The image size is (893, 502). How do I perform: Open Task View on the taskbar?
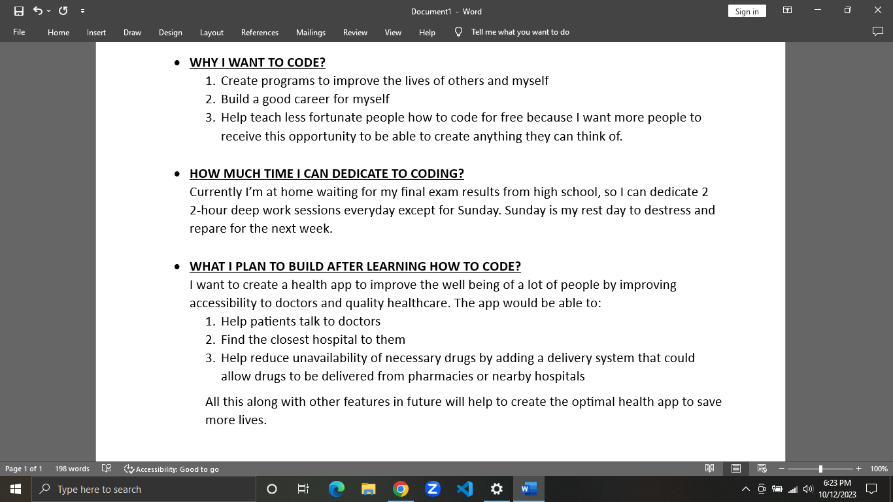(303, 489)
